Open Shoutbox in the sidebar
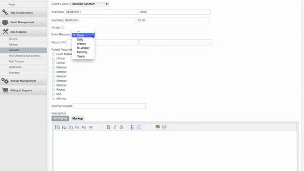The image size is (304, 171). pos(14,73)
